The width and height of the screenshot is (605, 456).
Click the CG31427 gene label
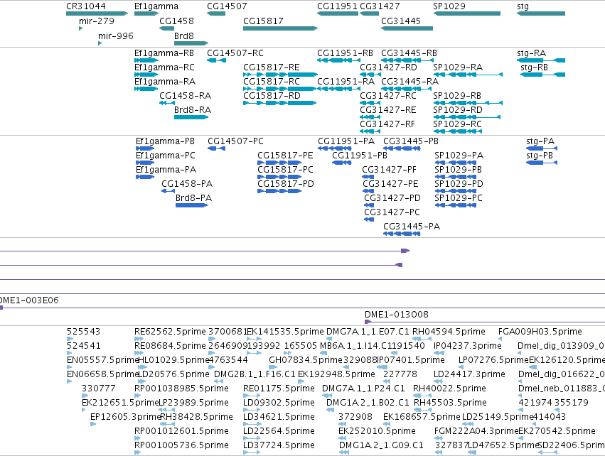click(x=380, y=6)
